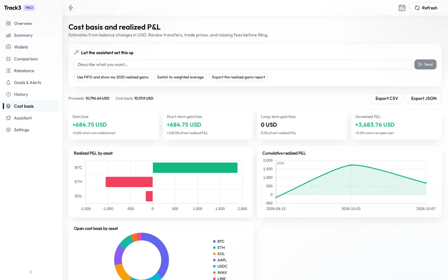Open the calendar date picker icon
Viewport: 448px width, 280px height.
(x=402, y=8)
